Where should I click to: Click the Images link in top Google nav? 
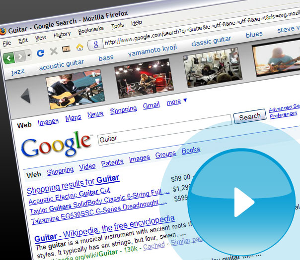[x=48, y=122]
